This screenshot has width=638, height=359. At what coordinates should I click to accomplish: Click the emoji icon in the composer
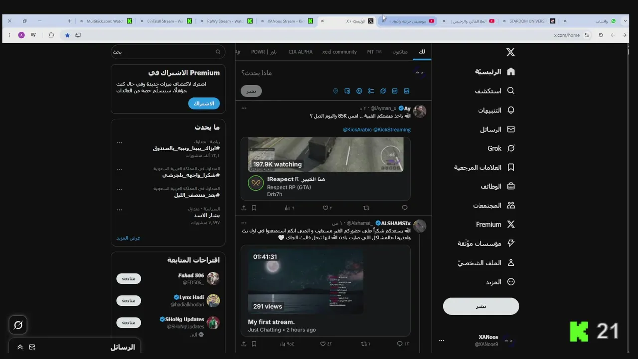[359, 91]
